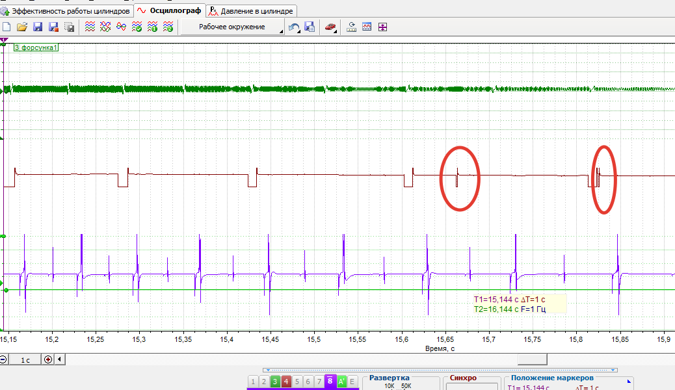The image size is (675, 390).
Task: Toggle channel 1 button
Action: [253, 382]
